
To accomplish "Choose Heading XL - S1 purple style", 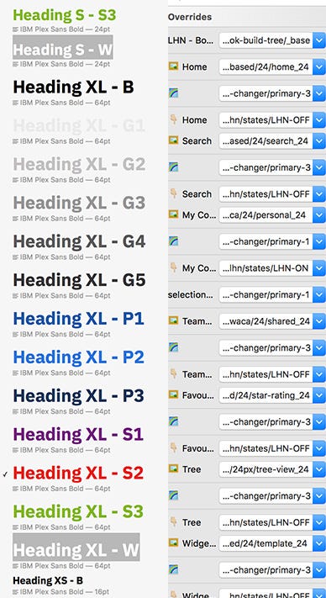I will tap(78, 434).
